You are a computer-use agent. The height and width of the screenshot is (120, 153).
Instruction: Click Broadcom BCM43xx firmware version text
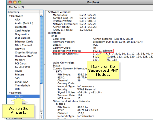click(x=118, y=42)
